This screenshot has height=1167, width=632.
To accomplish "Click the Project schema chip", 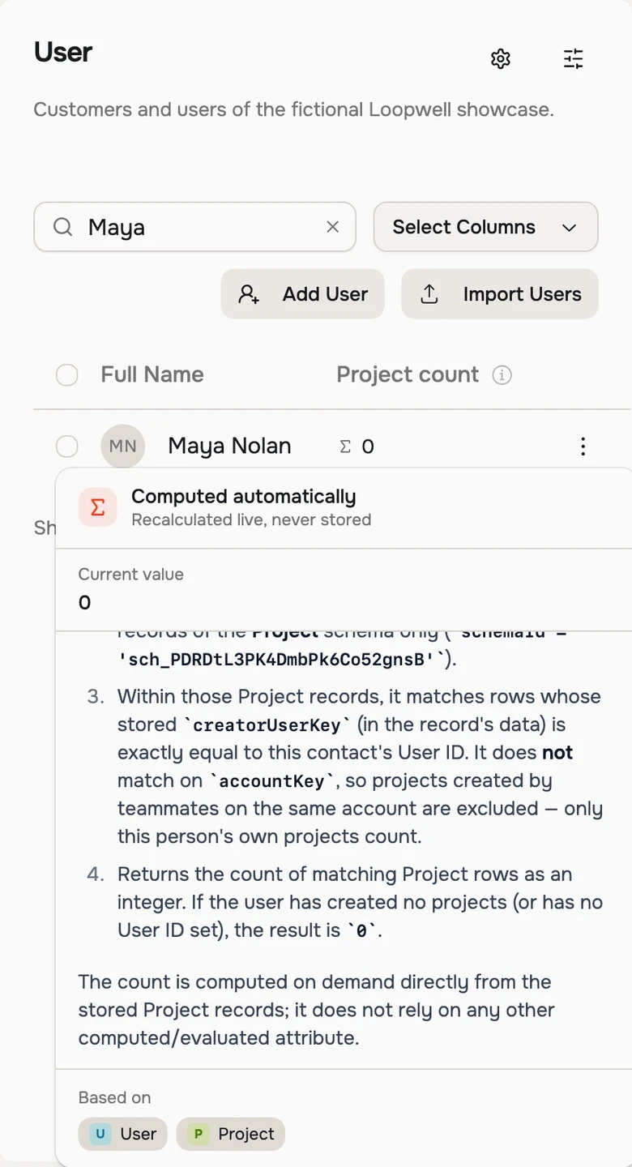I will [231, 1134].
